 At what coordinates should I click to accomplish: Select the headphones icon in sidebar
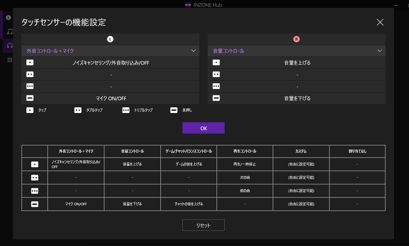pyautogui.click(x=10, y=45)
